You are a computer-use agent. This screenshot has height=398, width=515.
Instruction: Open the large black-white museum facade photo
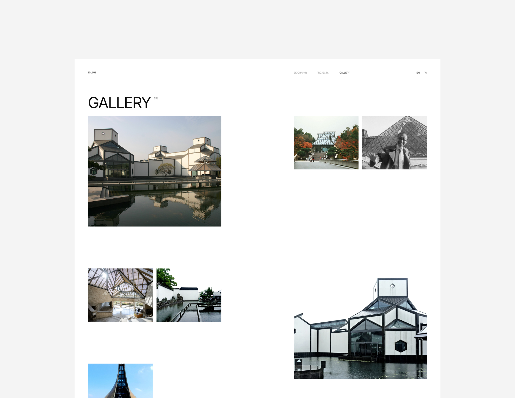coord(360,328)
